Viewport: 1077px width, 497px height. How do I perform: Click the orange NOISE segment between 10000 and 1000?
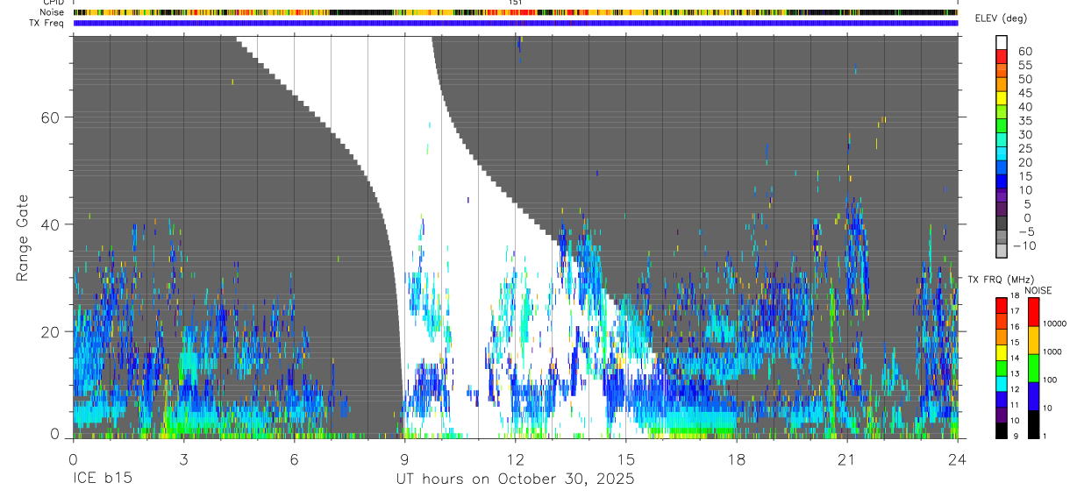(1033, 340)
